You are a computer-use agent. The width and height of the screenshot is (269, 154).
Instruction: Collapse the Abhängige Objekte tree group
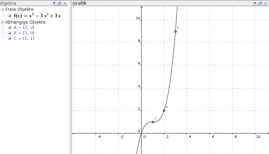3,22
